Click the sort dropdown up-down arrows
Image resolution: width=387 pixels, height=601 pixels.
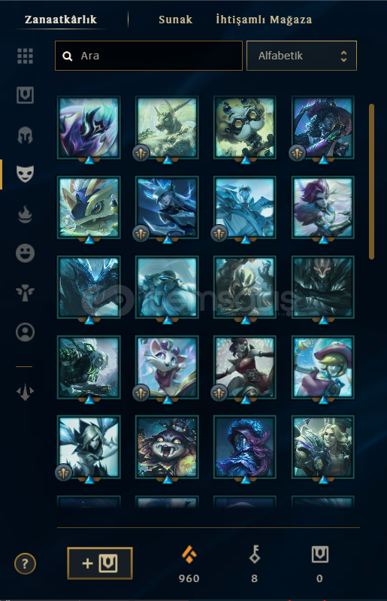click(343, 56)
